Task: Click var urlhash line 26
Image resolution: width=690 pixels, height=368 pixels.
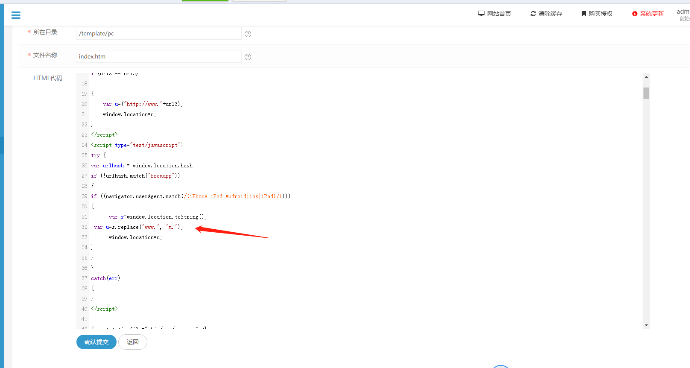Action: pos(143,166)
